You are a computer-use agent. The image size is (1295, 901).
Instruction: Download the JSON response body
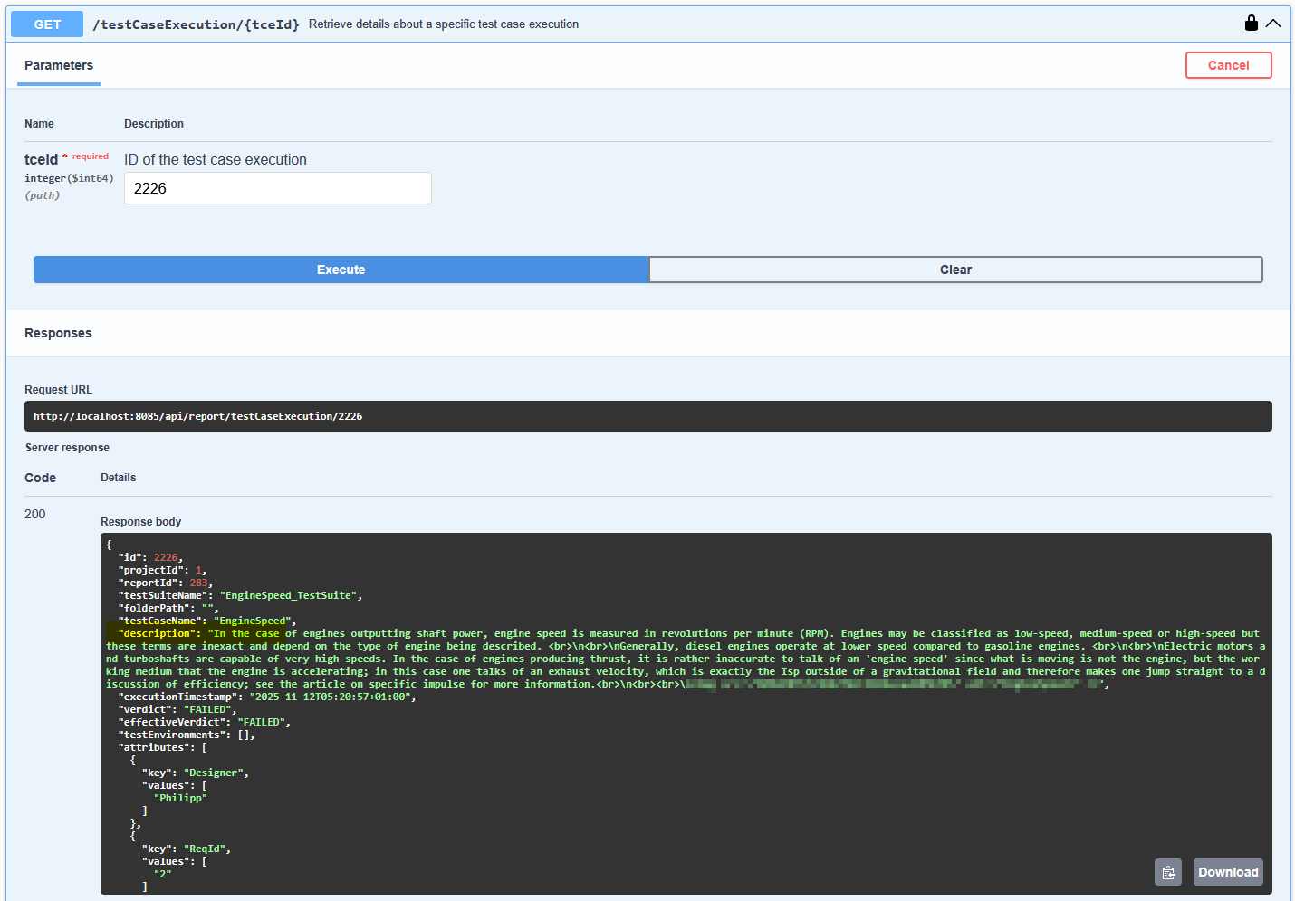[x=1227, y=871]
